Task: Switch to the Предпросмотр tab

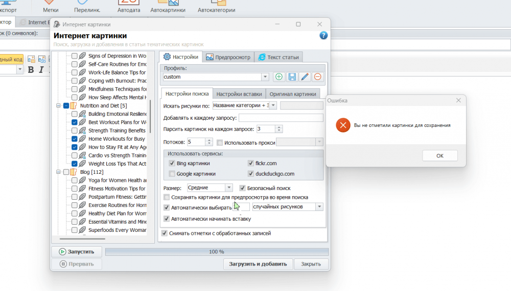Action: tap(228, 57)
